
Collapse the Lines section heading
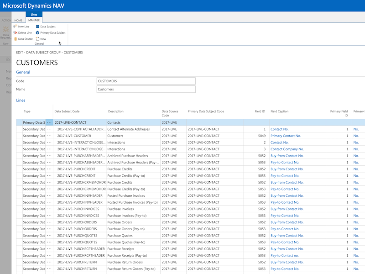(21, 100)
